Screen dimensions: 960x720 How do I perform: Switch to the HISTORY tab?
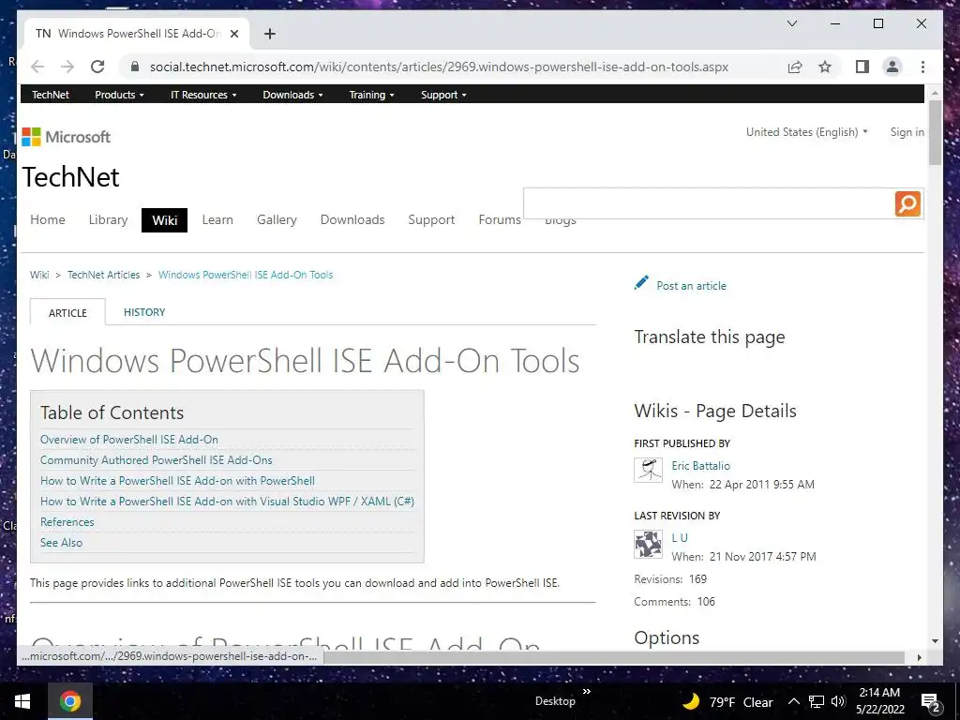click(144, 312)
